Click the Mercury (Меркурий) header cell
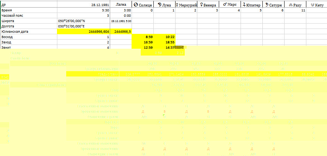Viewport: 327px width, 156px height. click(186, 5)
